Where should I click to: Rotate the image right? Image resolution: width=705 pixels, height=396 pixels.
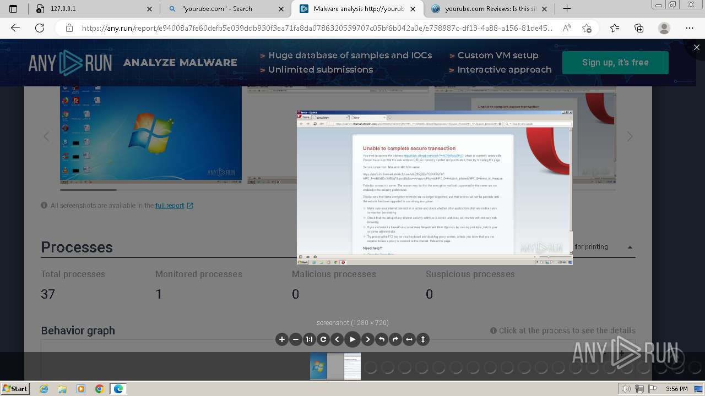point(395,339)
